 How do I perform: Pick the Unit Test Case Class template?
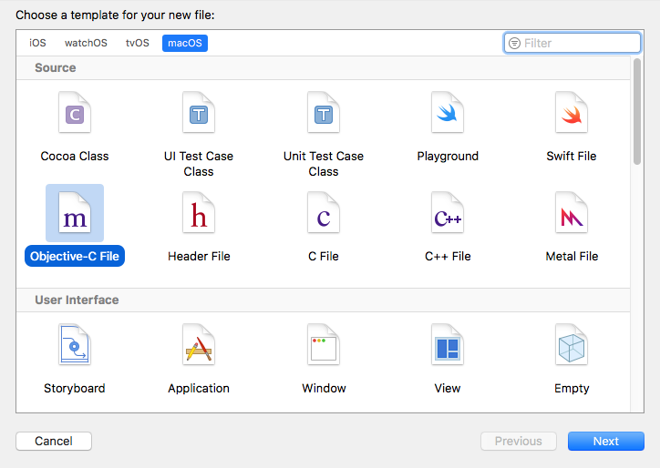tap(323, 115)
